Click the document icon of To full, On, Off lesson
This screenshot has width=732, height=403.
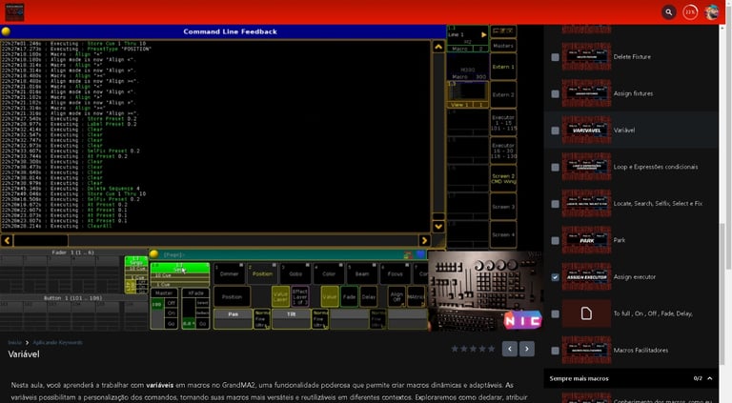tap(586, 313)
